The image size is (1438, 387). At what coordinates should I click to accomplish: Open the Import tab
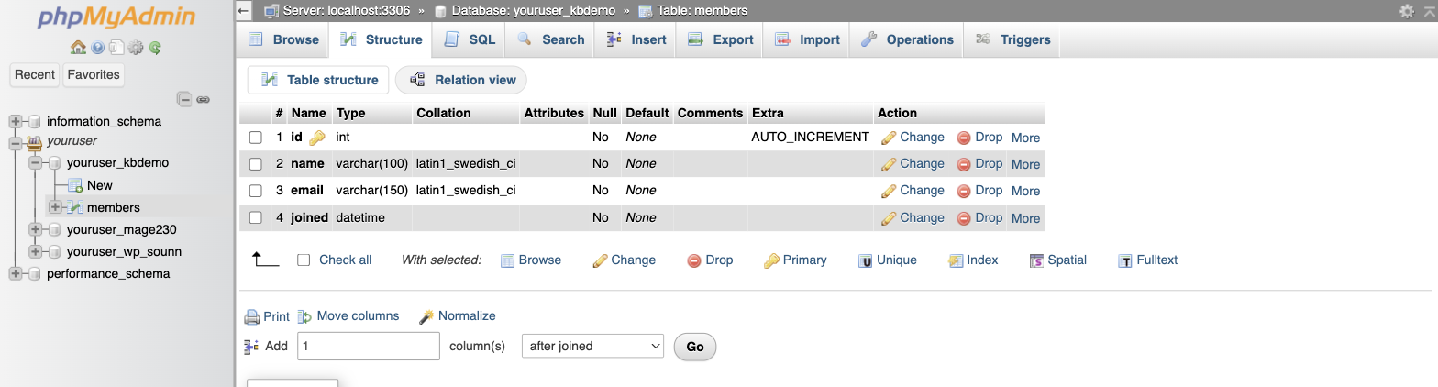(807, 39)
